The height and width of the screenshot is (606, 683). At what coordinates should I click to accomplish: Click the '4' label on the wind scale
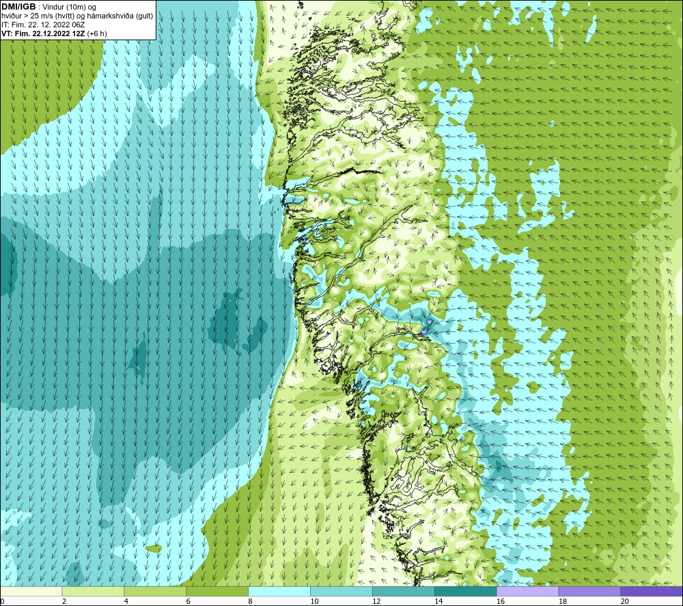[126, 601]
